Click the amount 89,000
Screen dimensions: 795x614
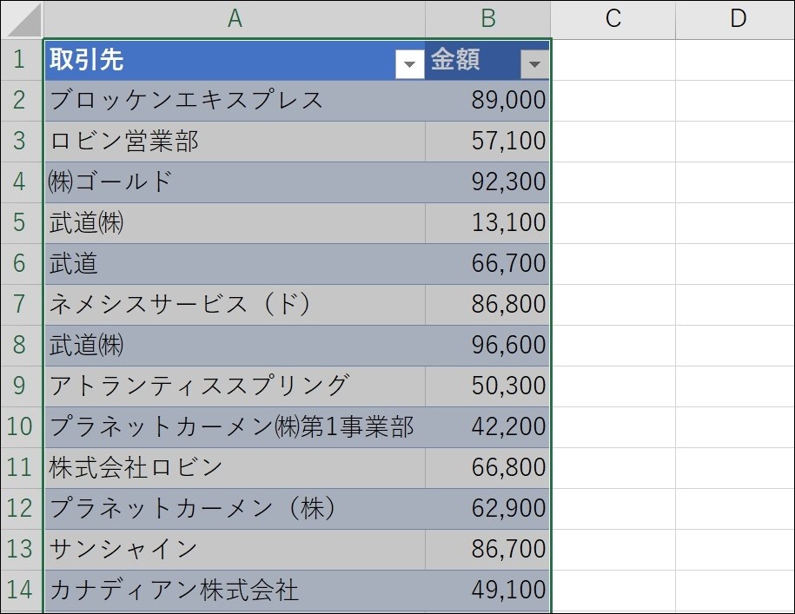pos(487,101)
